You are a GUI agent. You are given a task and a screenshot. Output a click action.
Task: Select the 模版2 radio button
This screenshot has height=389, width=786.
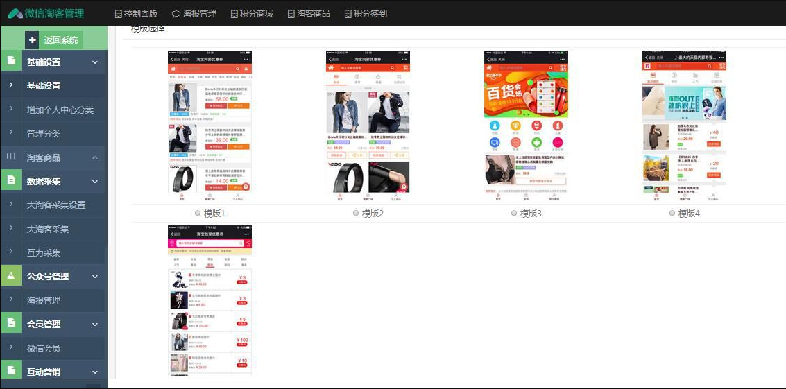tap(356, 214)
